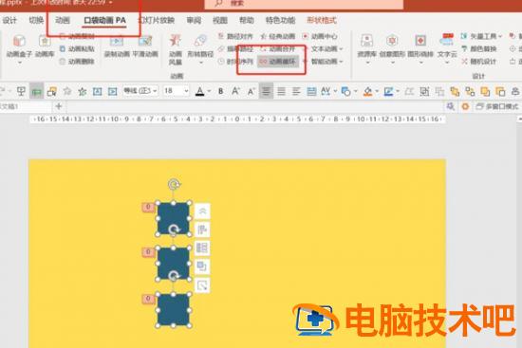
Task: Click rotation handle above top square
Action: (174, 184)
